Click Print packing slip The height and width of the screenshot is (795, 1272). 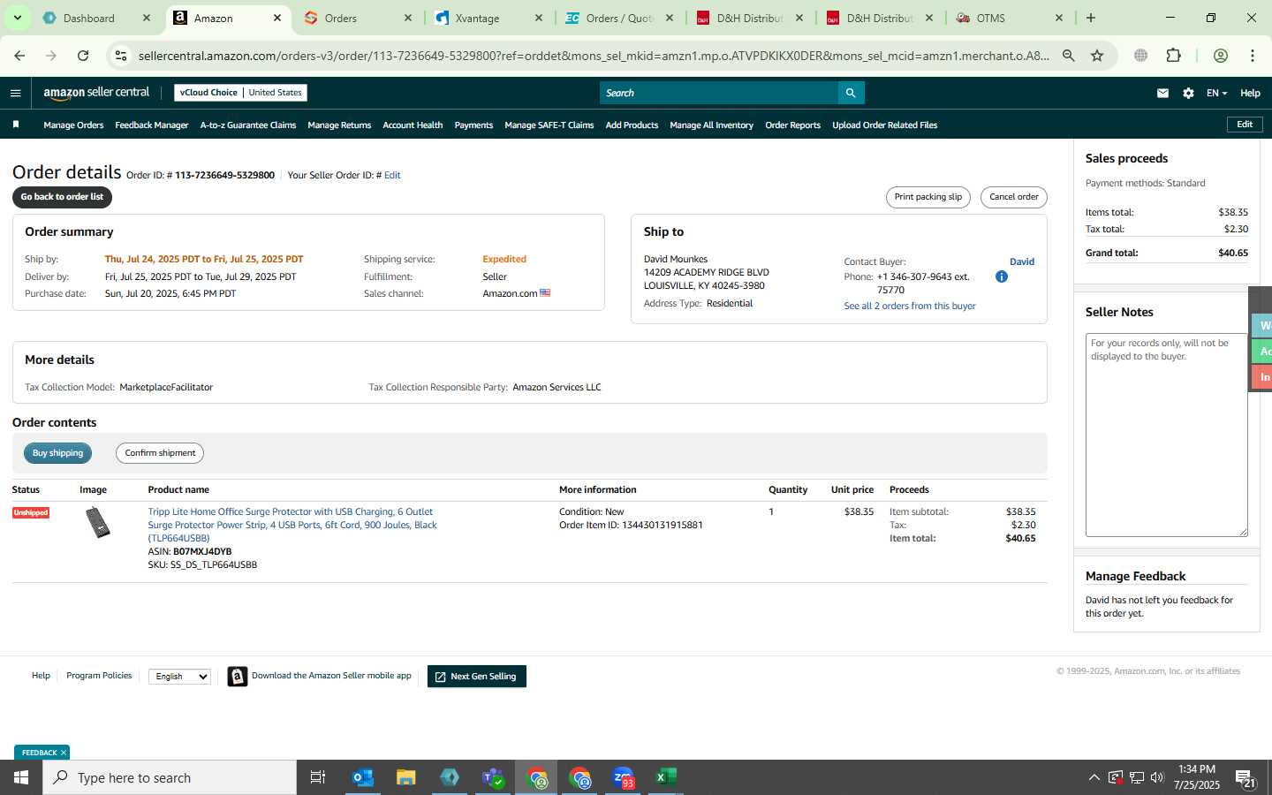coord(927,197)
